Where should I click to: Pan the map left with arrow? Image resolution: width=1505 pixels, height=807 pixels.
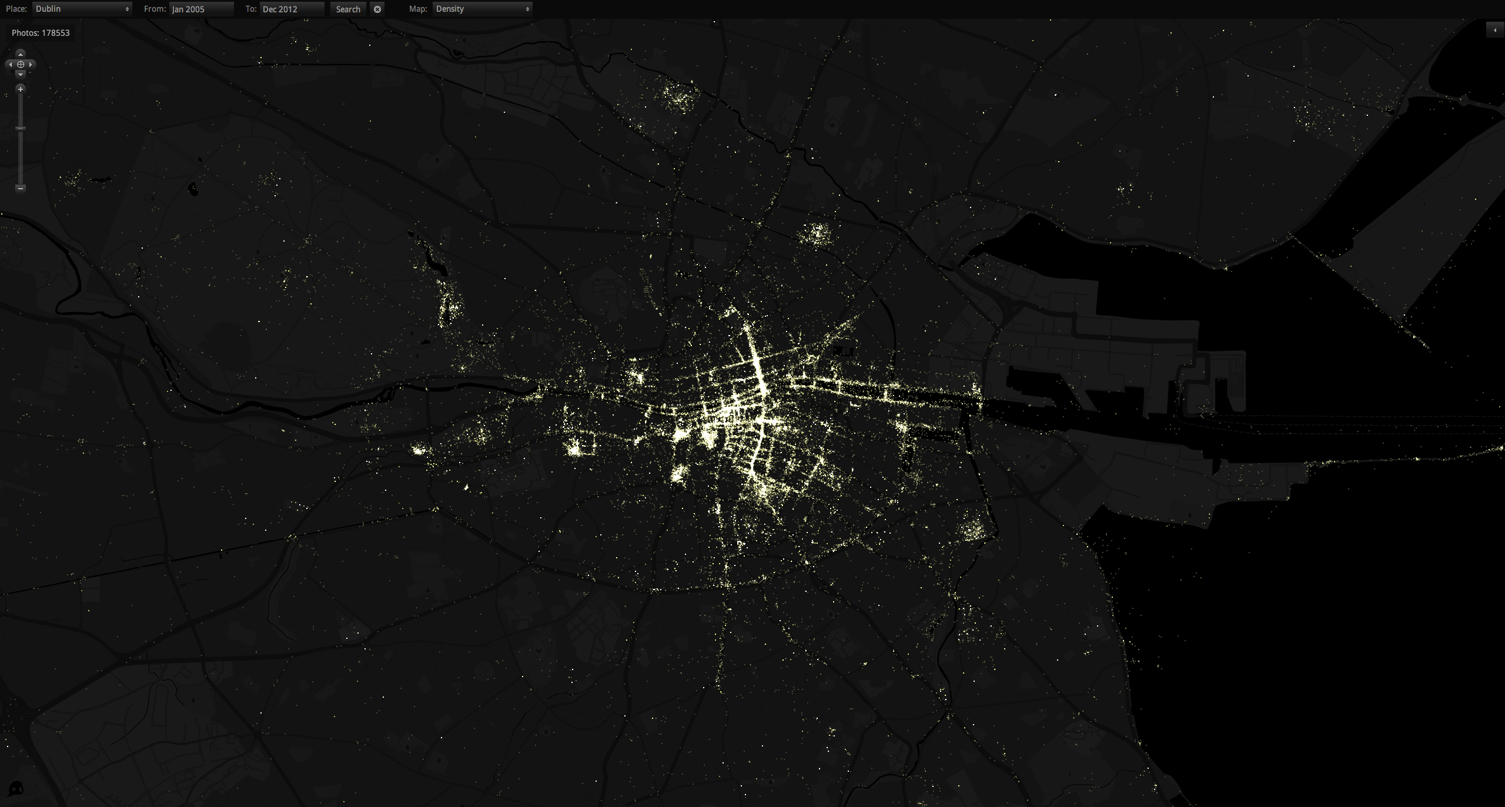point(10,65)
